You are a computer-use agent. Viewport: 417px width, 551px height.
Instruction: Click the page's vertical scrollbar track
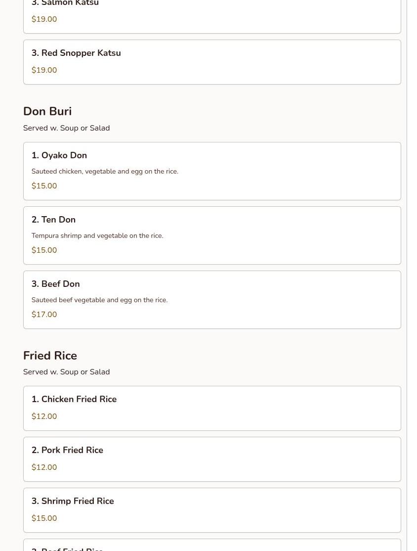tap(412, 275)
